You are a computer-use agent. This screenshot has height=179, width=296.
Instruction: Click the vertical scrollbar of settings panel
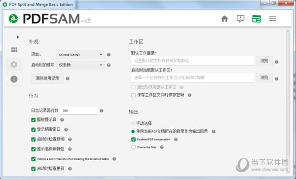point(288,94)
